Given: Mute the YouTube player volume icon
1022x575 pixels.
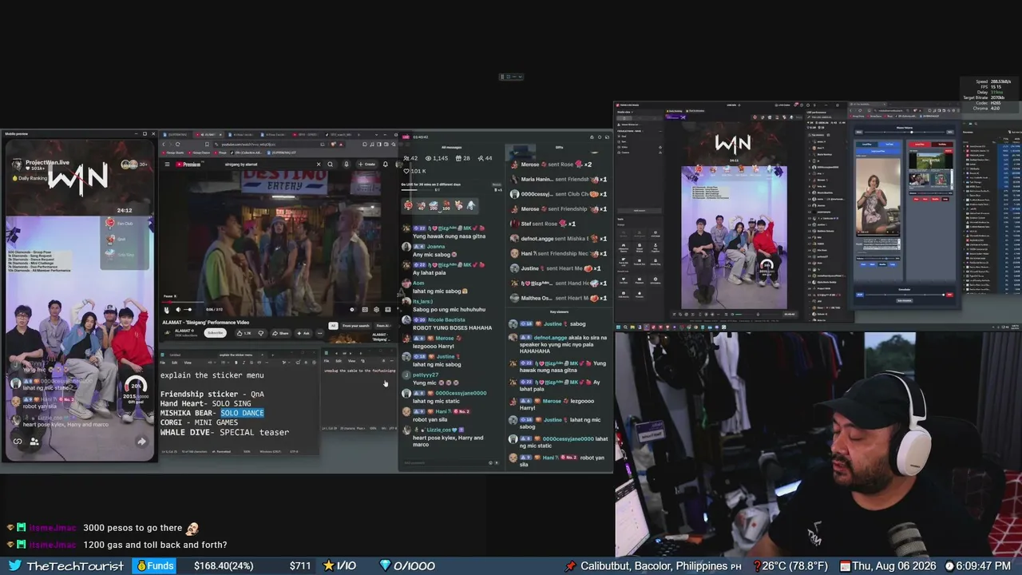Looking at the screenshot, I should pyautogui.click(x=179, y=310).
